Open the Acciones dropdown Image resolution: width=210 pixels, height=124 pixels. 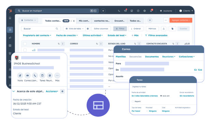point(52,91)
